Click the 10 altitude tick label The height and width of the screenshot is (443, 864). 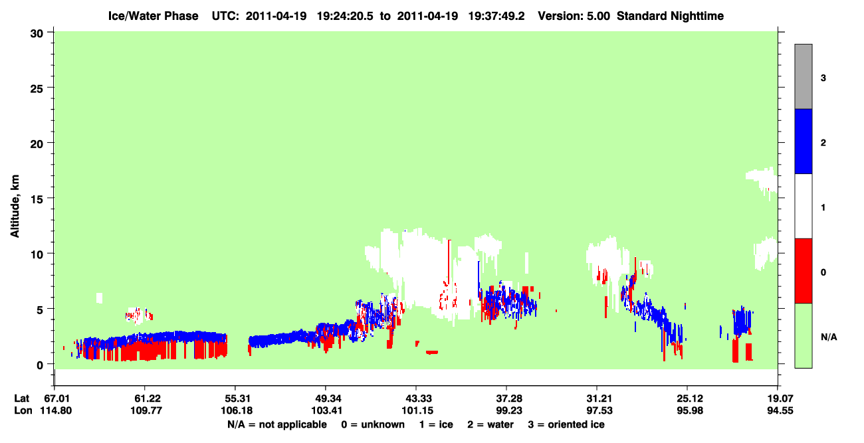click(39, 254)
